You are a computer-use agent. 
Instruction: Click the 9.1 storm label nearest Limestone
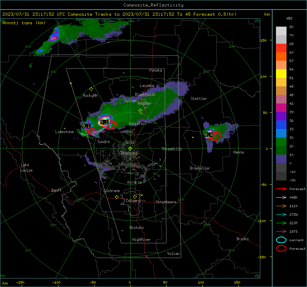86,126
